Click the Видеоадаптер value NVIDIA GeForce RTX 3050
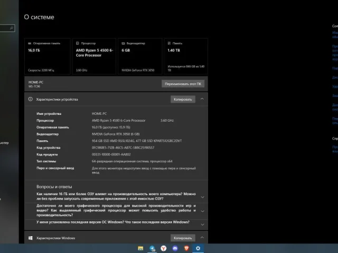 116,134
